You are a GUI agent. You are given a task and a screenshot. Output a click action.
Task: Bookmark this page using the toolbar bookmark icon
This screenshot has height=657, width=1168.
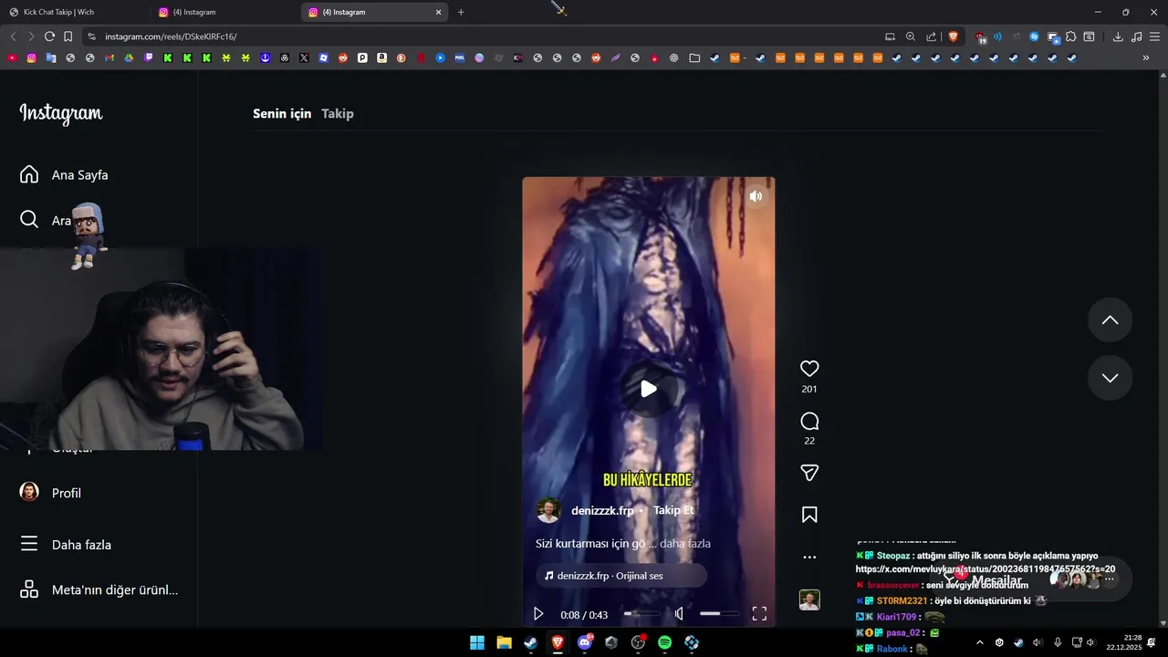[68, 36]
